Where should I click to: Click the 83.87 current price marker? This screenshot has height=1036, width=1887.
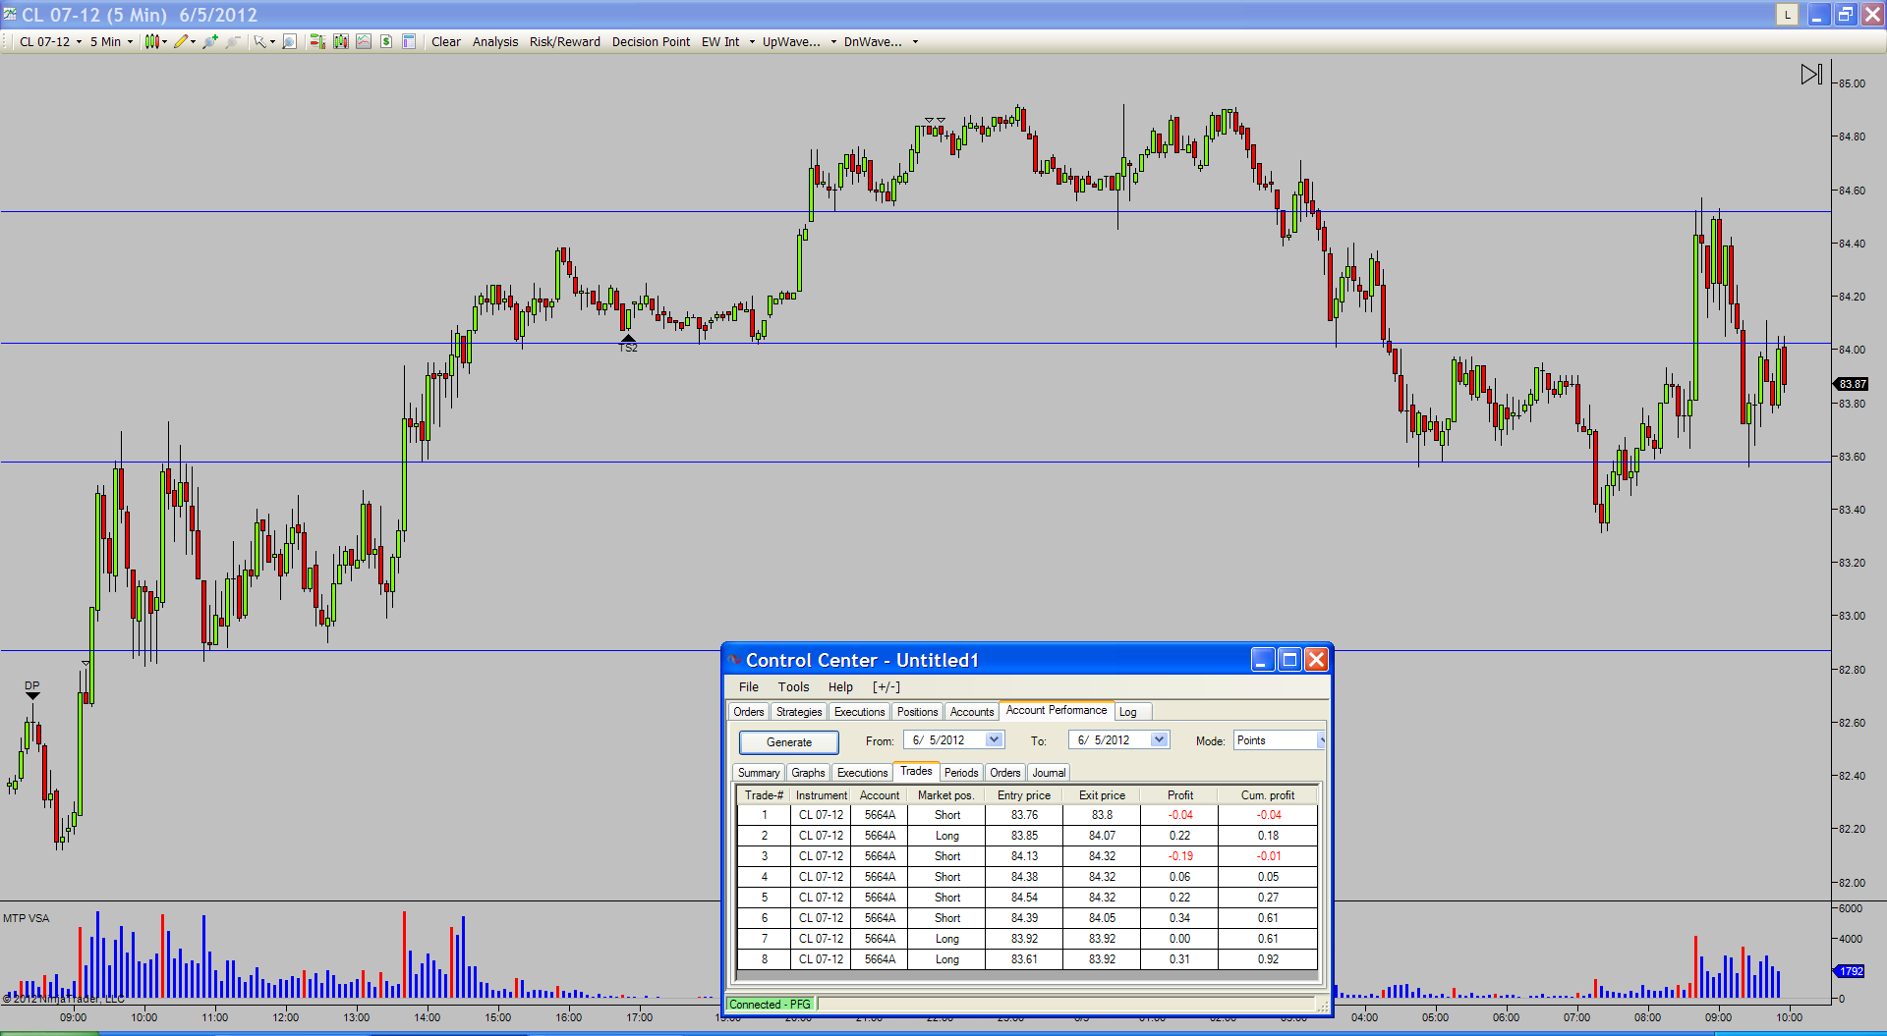point(1852,384)
